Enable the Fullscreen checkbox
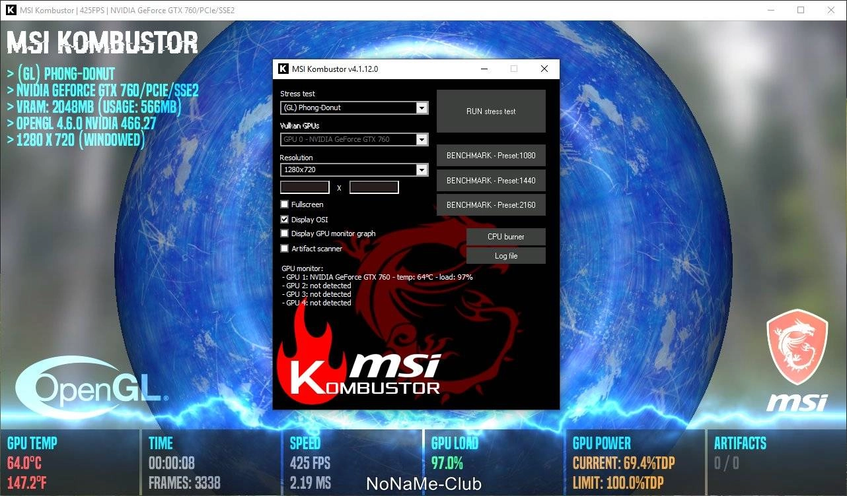Viewport: 847px width, 496px height. coord(285,204)
